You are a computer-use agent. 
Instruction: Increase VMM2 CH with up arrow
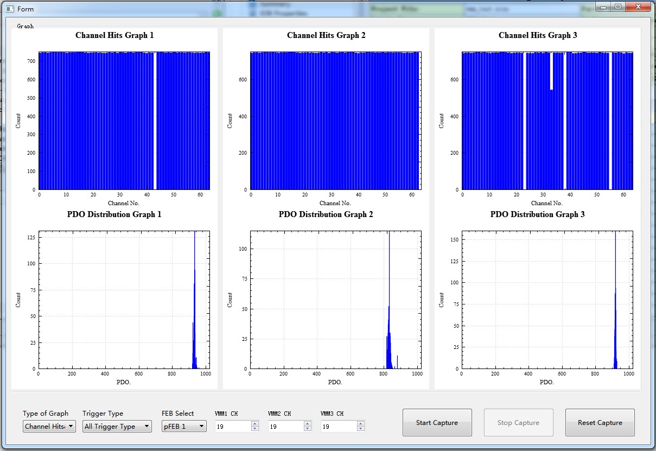[x=308, y=424]
